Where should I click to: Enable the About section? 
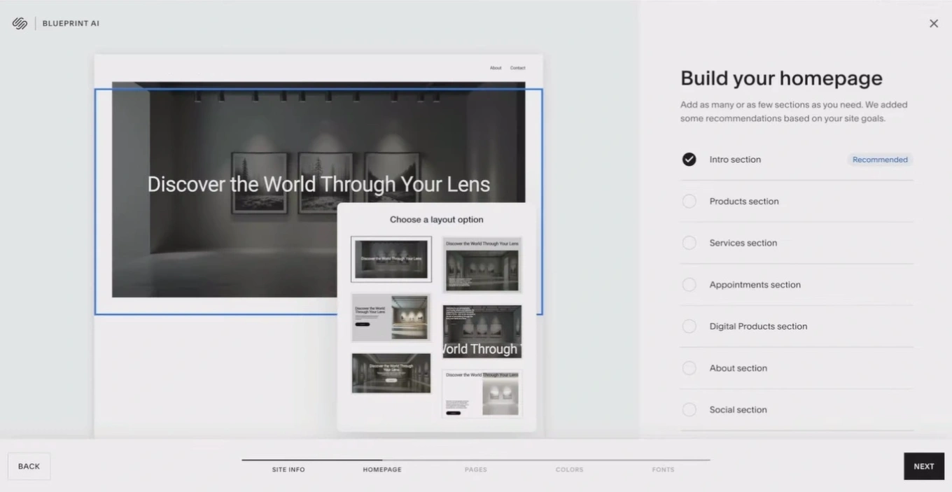(x=689, y=367)
